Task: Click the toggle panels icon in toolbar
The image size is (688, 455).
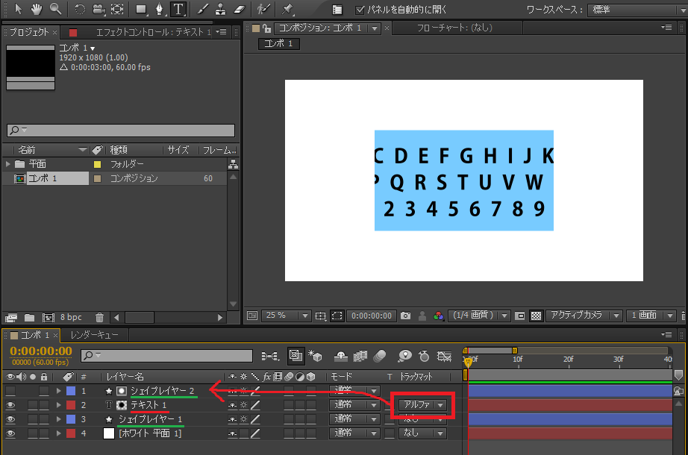Action: tap(337, 9)
